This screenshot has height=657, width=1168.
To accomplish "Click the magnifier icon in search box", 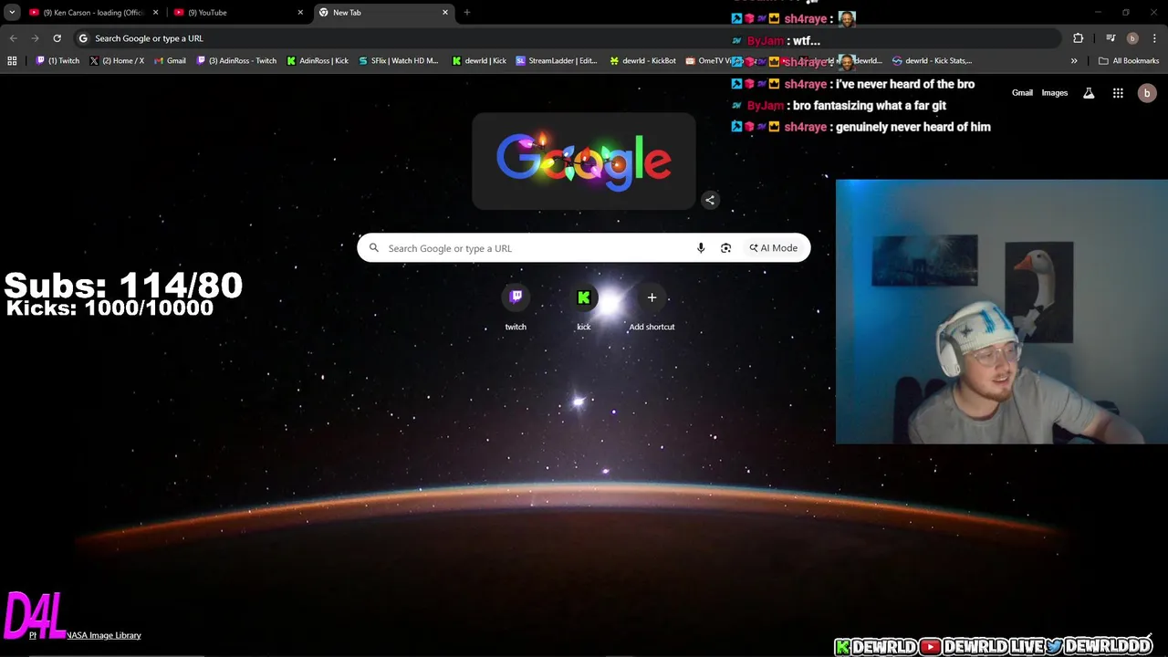I will (x=374, y=248).
